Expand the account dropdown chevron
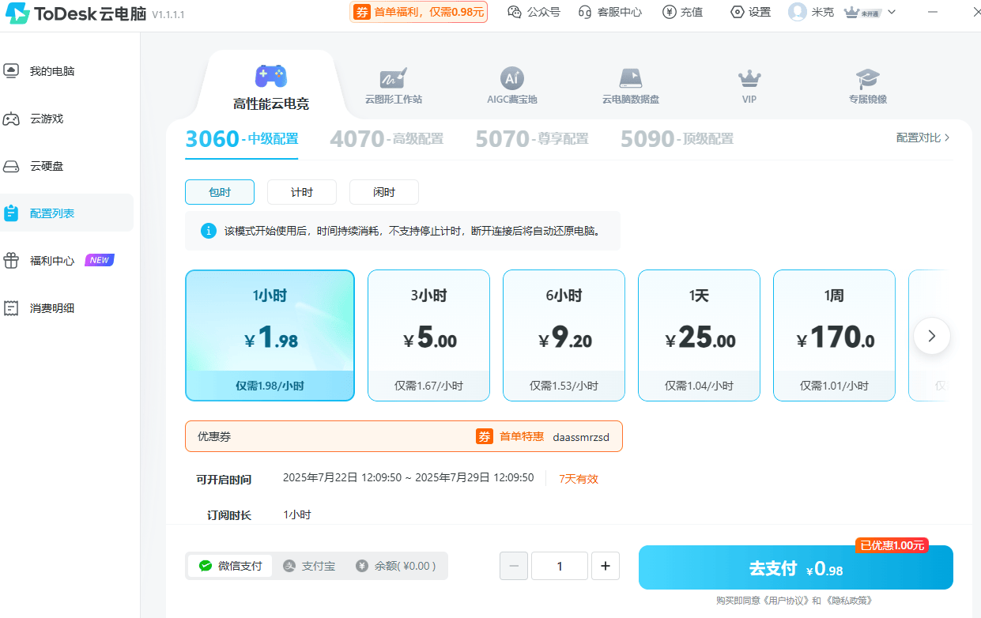This screenshot has height=618, width=981. (x=892, y=12)
